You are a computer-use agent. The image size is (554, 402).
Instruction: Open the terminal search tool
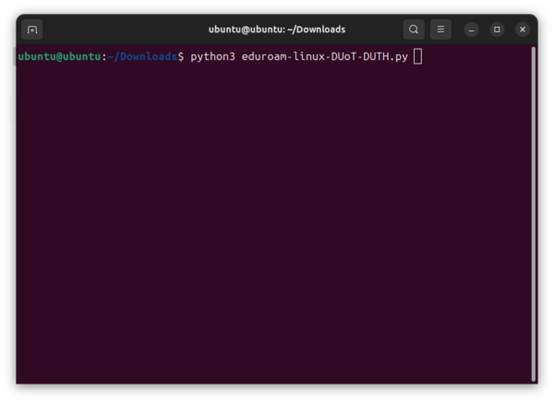pos(414,30)
